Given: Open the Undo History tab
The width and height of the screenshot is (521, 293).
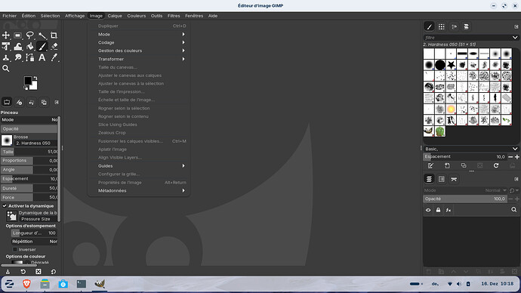Looking at the screenshot, I should [x=32, y=102].
